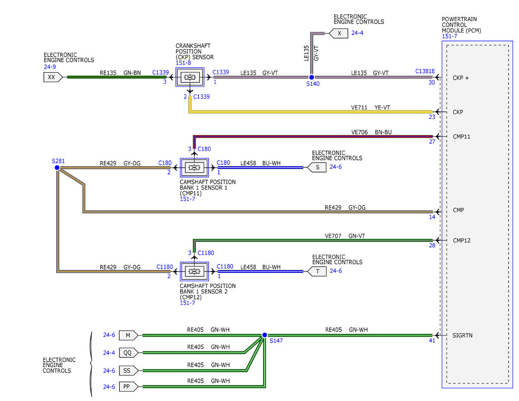Click the SIGRTN pin label on PCM

point(463,335)
